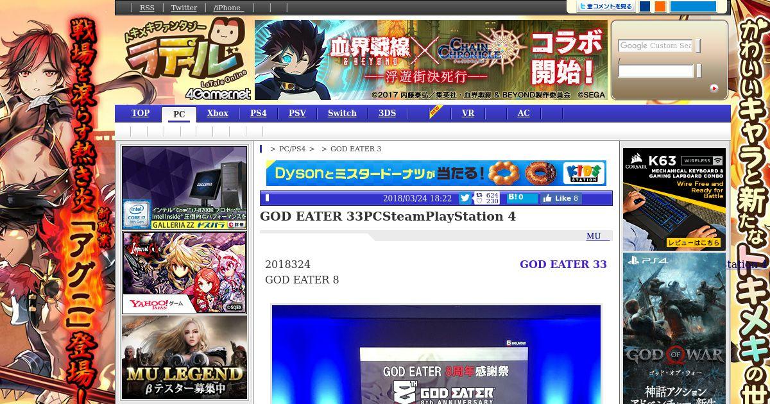Screen dimensions: 770x404
Task: Select the Switch navigation tab
Action: (x=342, y=114)
